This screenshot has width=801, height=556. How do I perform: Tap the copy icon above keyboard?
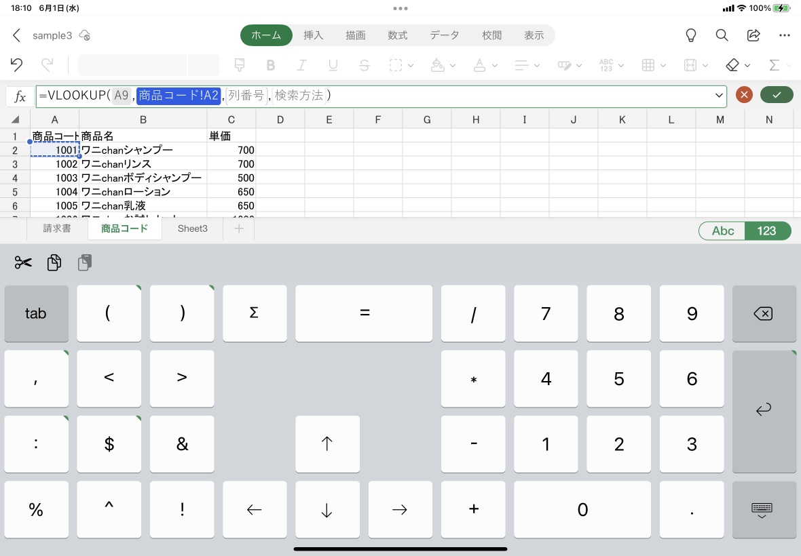[x=54, y=262]
